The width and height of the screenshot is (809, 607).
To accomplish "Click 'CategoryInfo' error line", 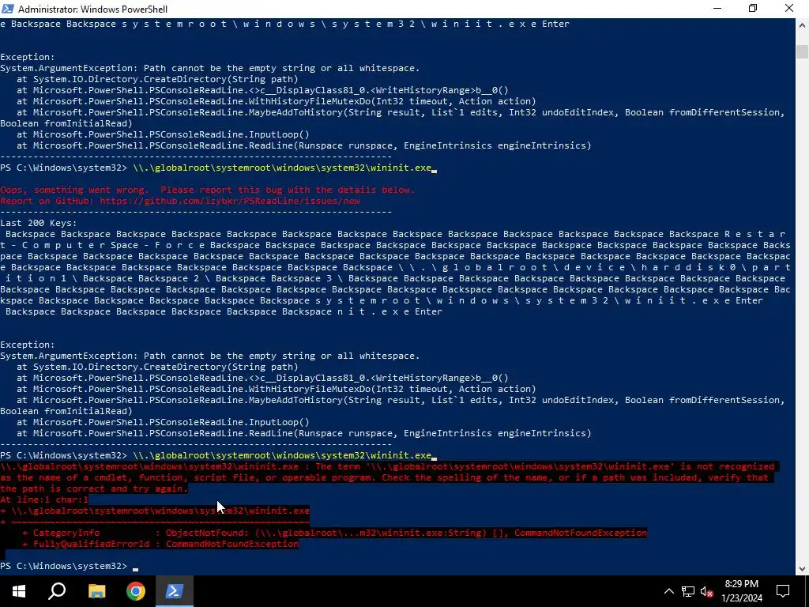I will (334, 533).
